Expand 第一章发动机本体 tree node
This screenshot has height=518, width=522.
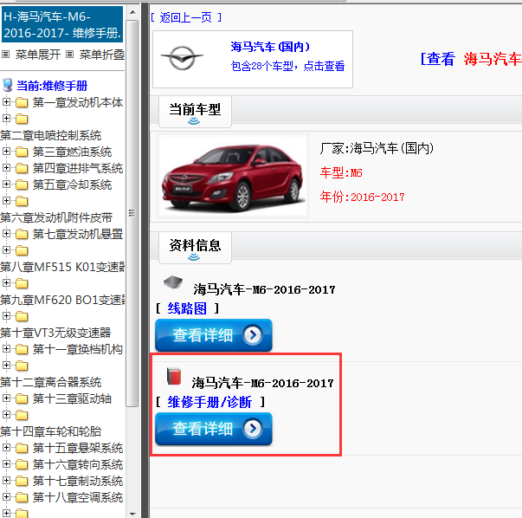(x=6, y=101)
